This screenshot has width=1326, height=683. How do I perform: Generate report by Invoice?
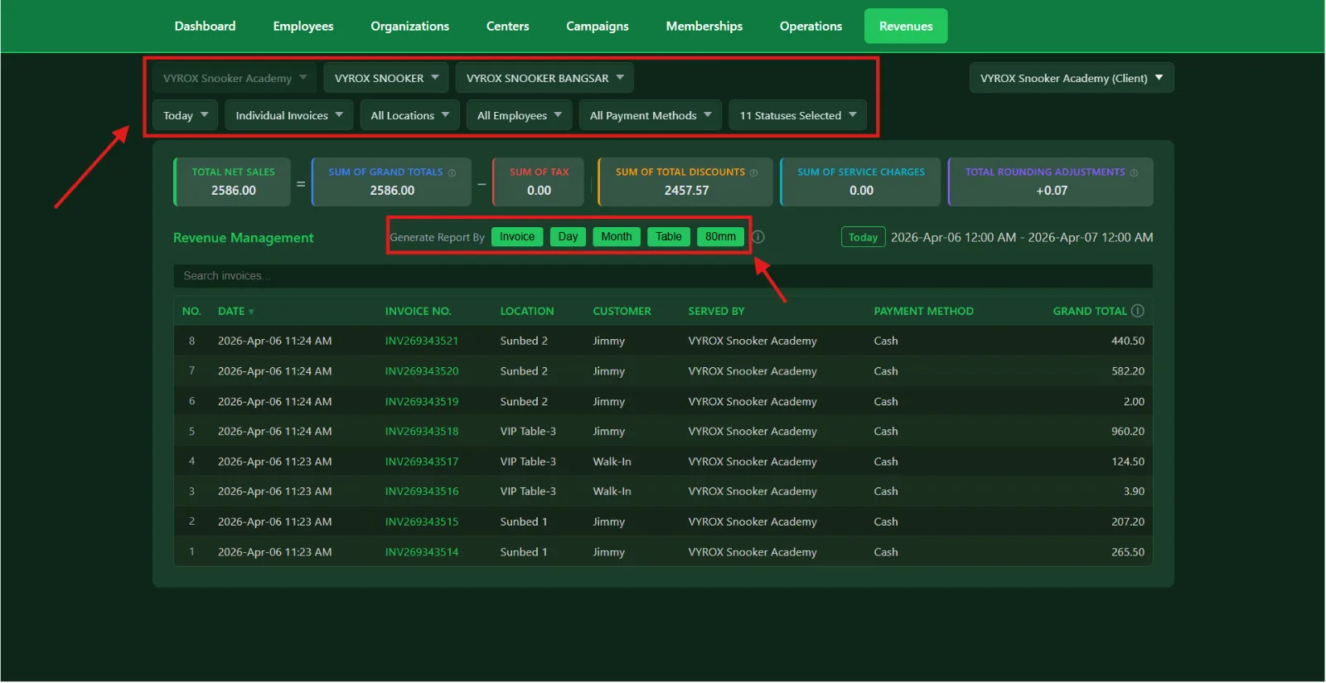517,237
